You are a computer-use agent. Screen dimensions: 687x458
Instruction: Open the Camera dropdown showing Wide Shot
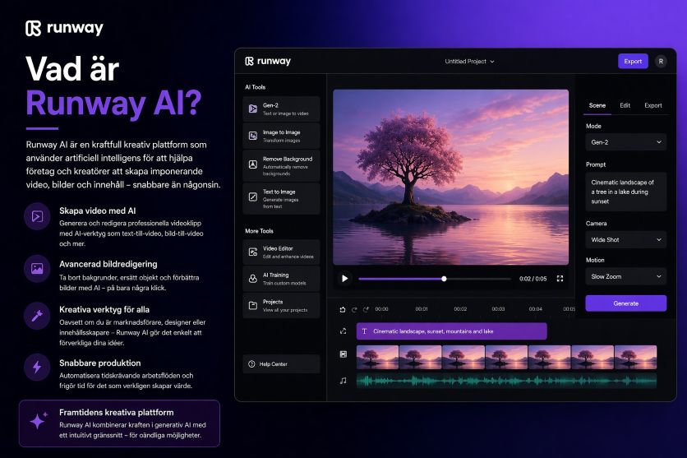coord(625,240)
